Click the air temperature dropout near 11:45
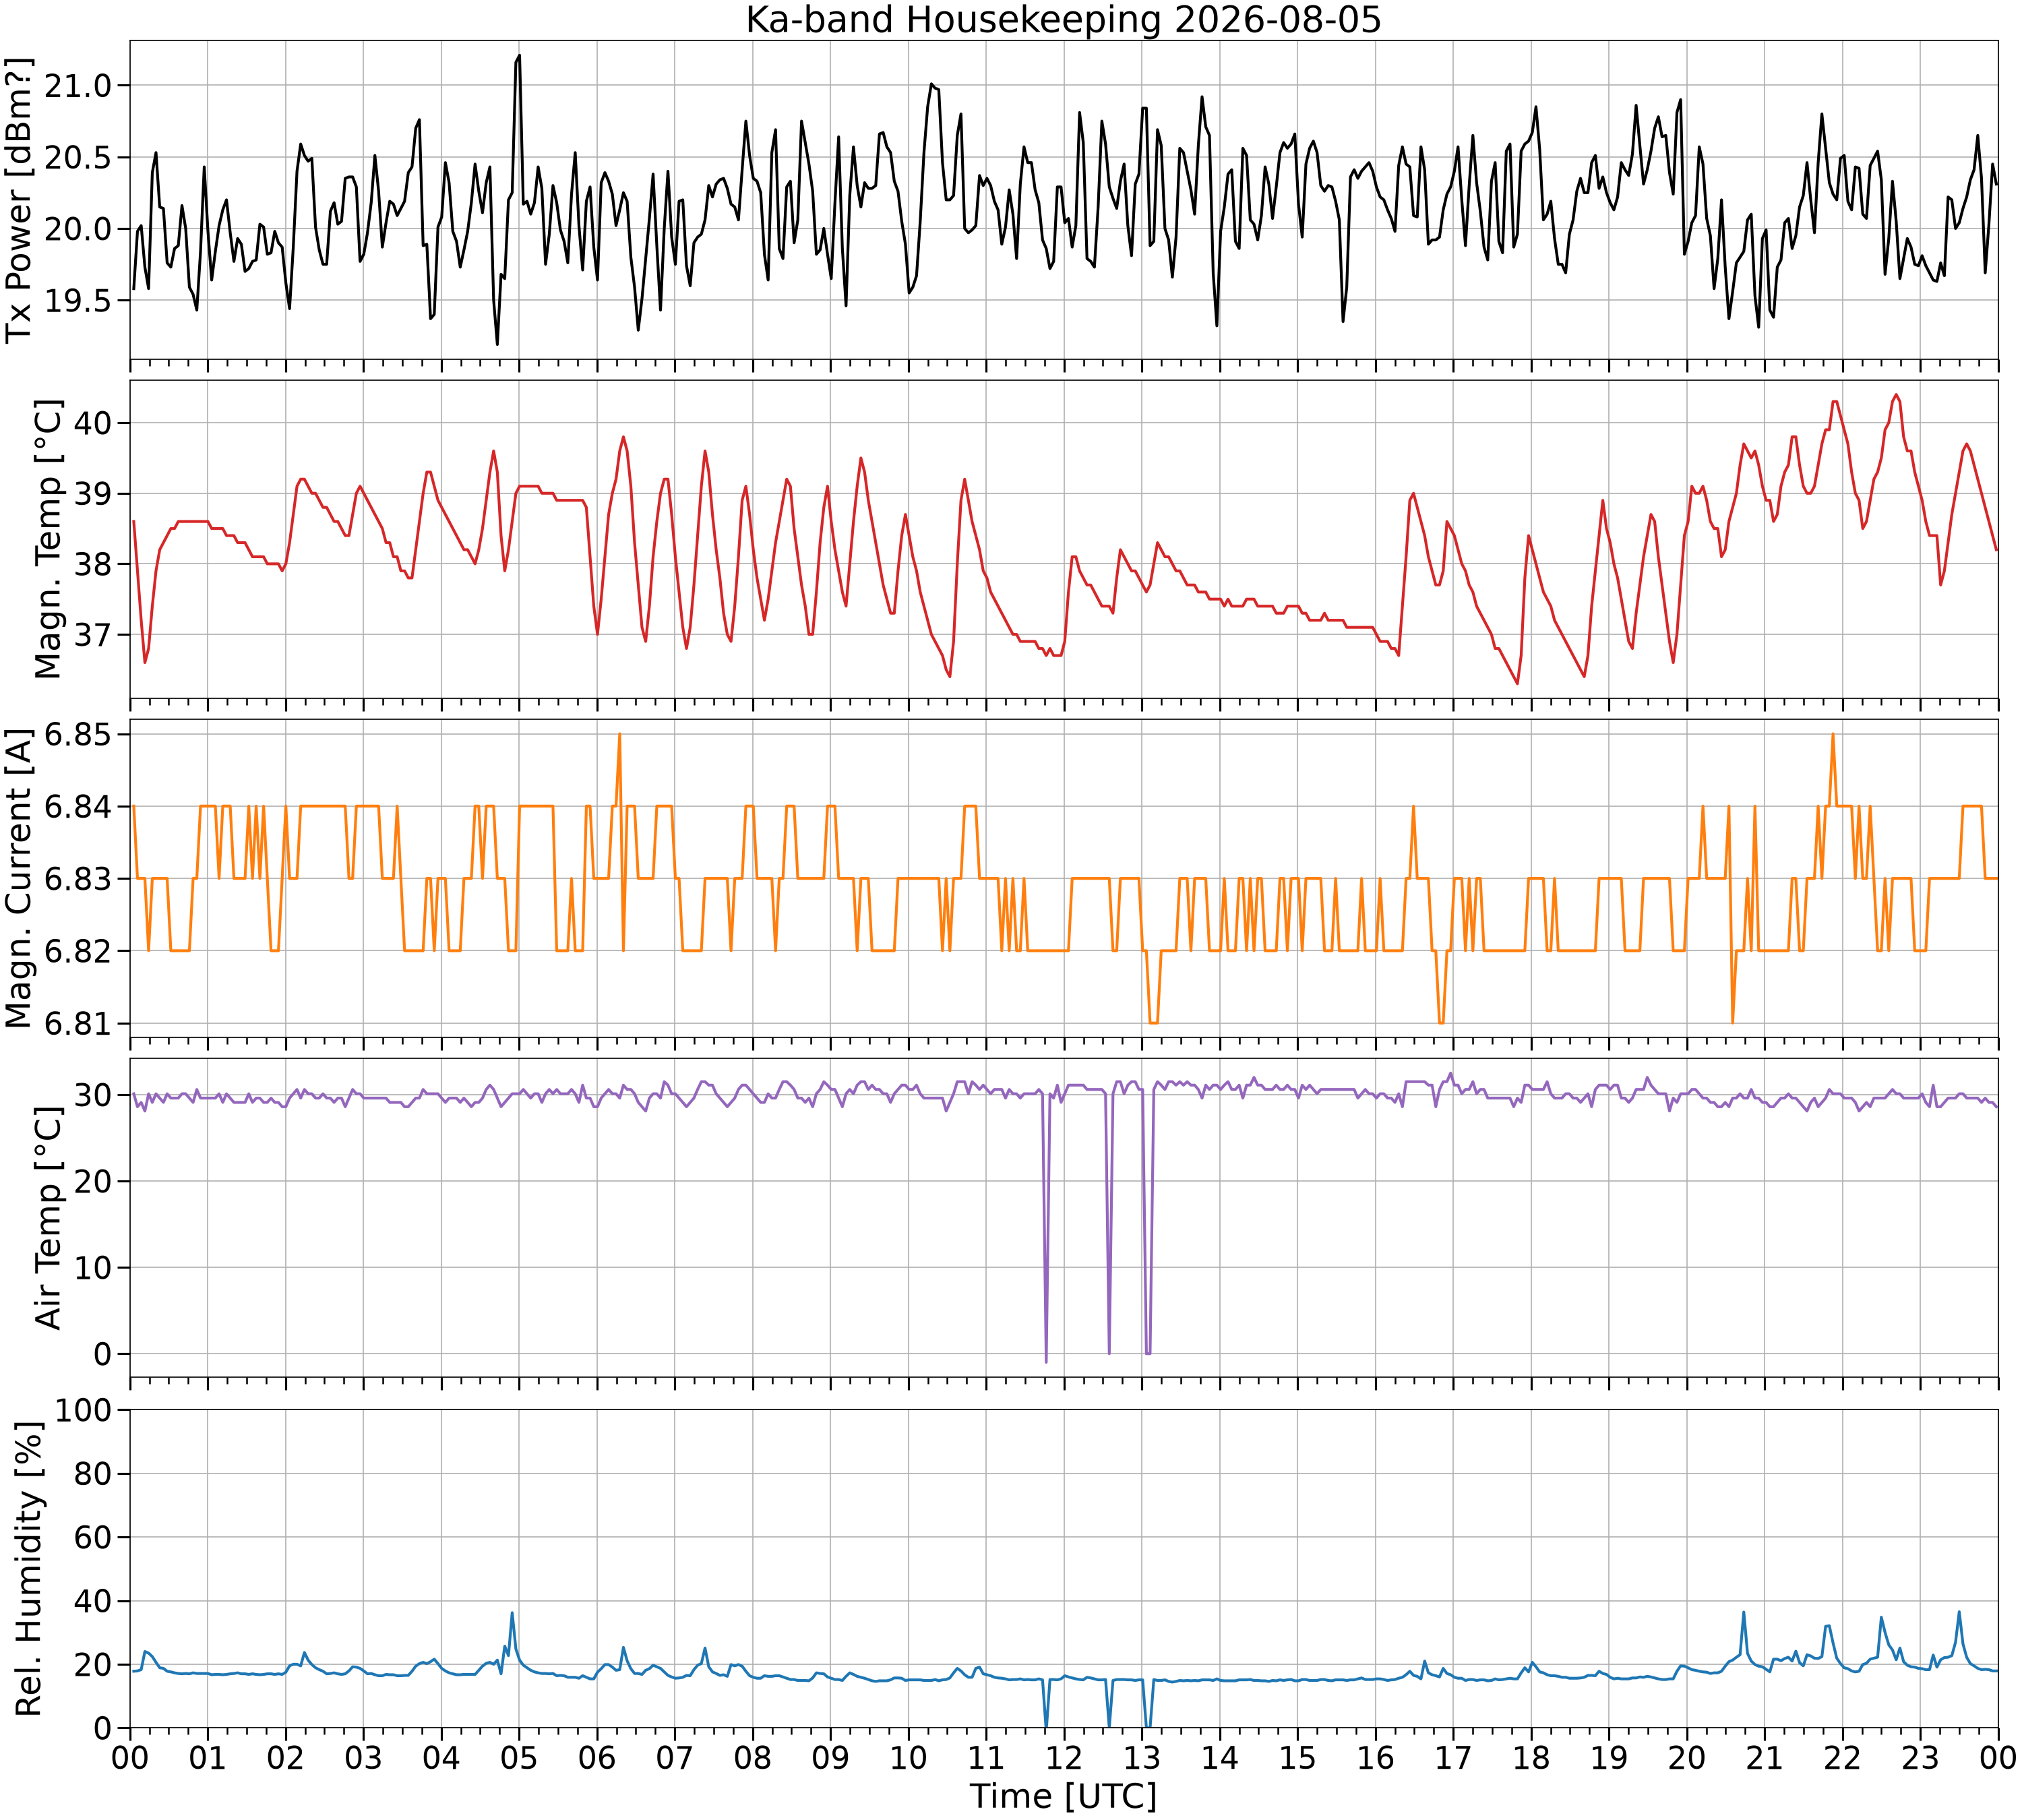Viewport: 2022px width, 1820px height. 1046,1360
